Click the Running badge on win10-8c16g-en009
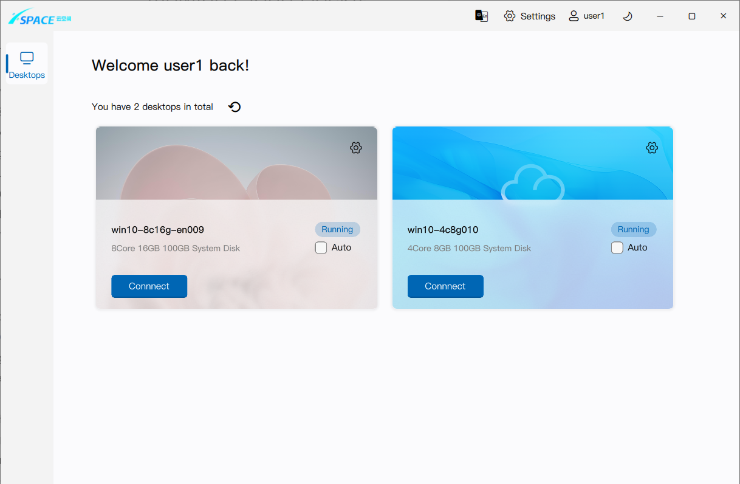The width and height of the screenshot is (740, 484). [x=337, y=229]
